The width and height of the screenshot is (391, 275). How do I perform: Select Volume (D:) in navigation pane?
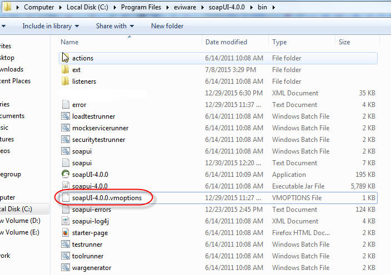[20, 221]
